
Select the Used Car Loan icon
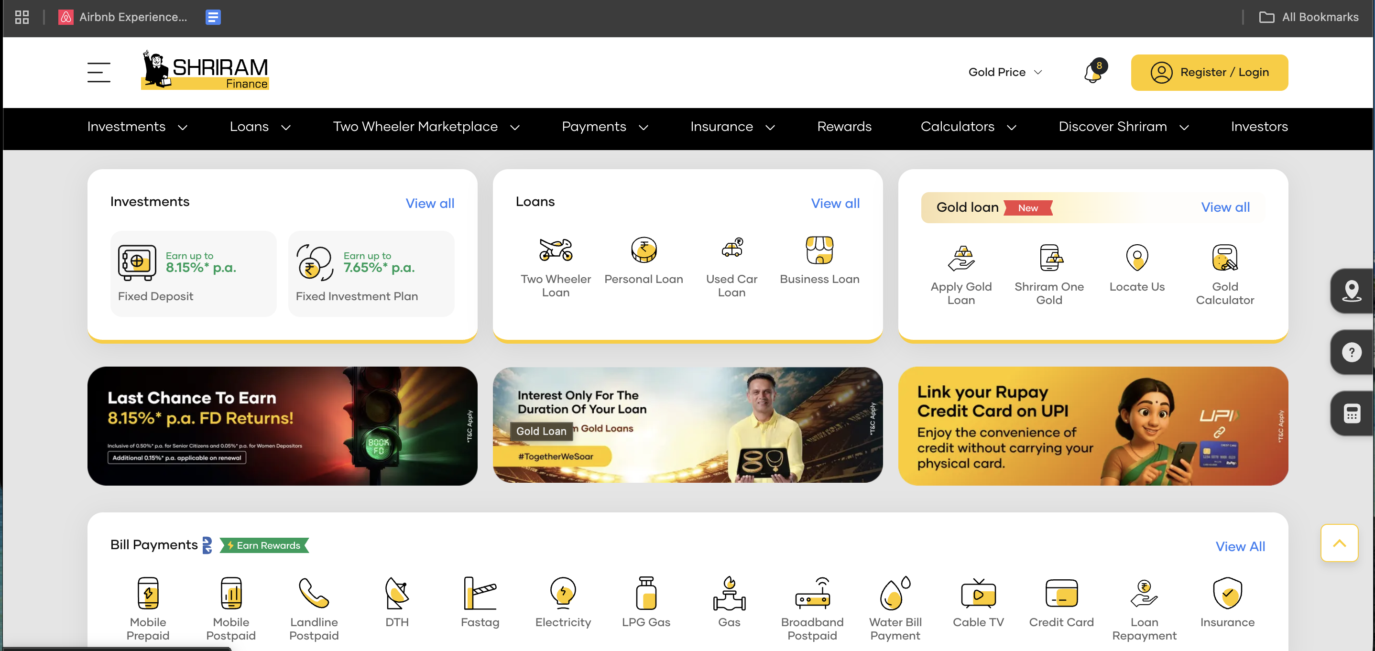pyautogui.click(x=732, y=249)
